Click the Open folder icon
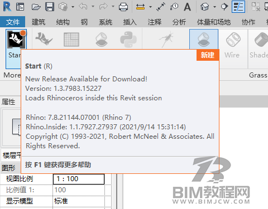The width and height of the screenshot is (268, 209). 36,7
